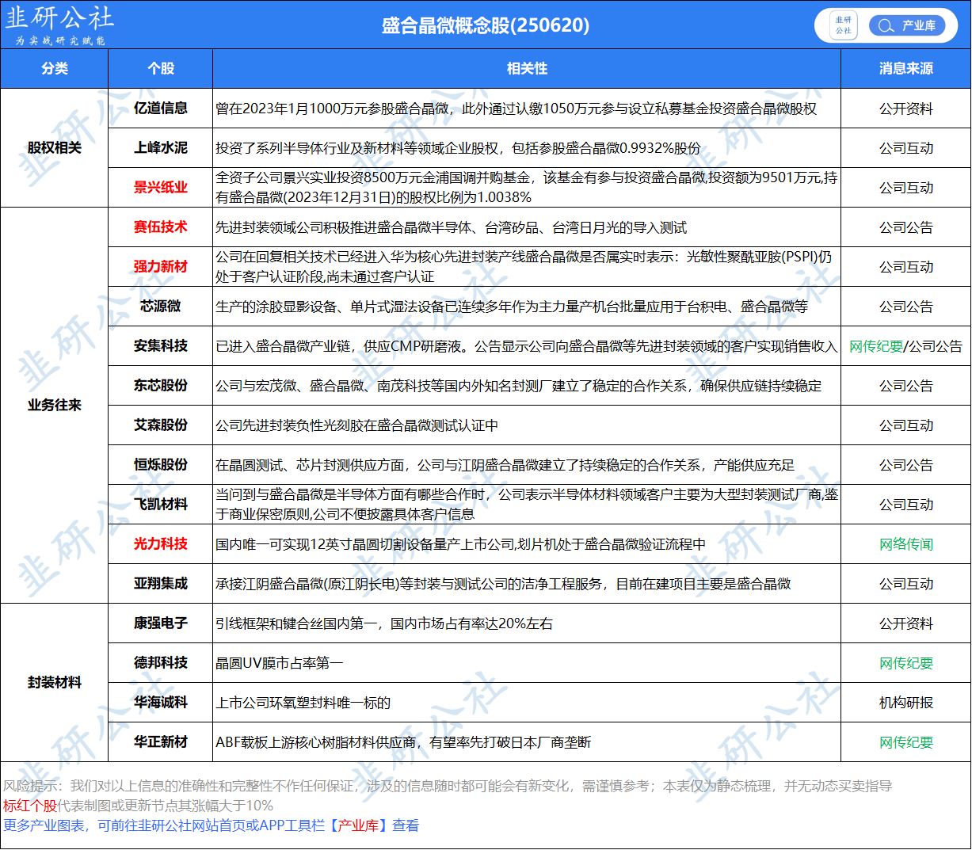Click stock name 亚翔集成
The image size is (972, 850).
pyautogui.click(x=161, y=584)
